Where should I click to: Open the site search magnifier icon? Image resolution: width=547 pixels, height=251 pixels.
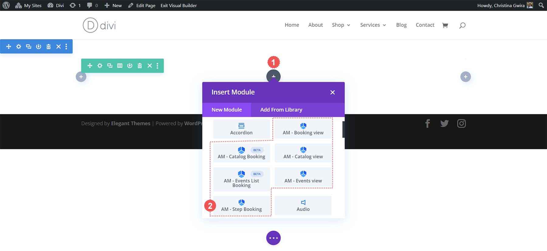(x=462, y=25)
